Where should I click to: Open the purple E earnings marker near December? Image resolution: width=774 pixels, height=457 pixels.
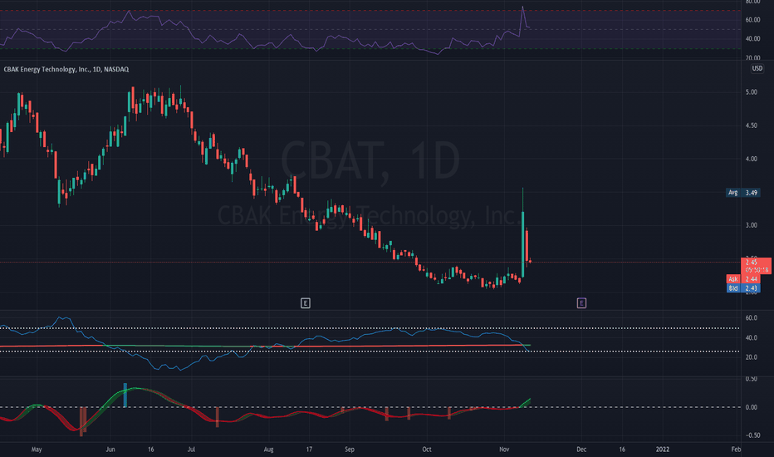(x=581, y=302)
